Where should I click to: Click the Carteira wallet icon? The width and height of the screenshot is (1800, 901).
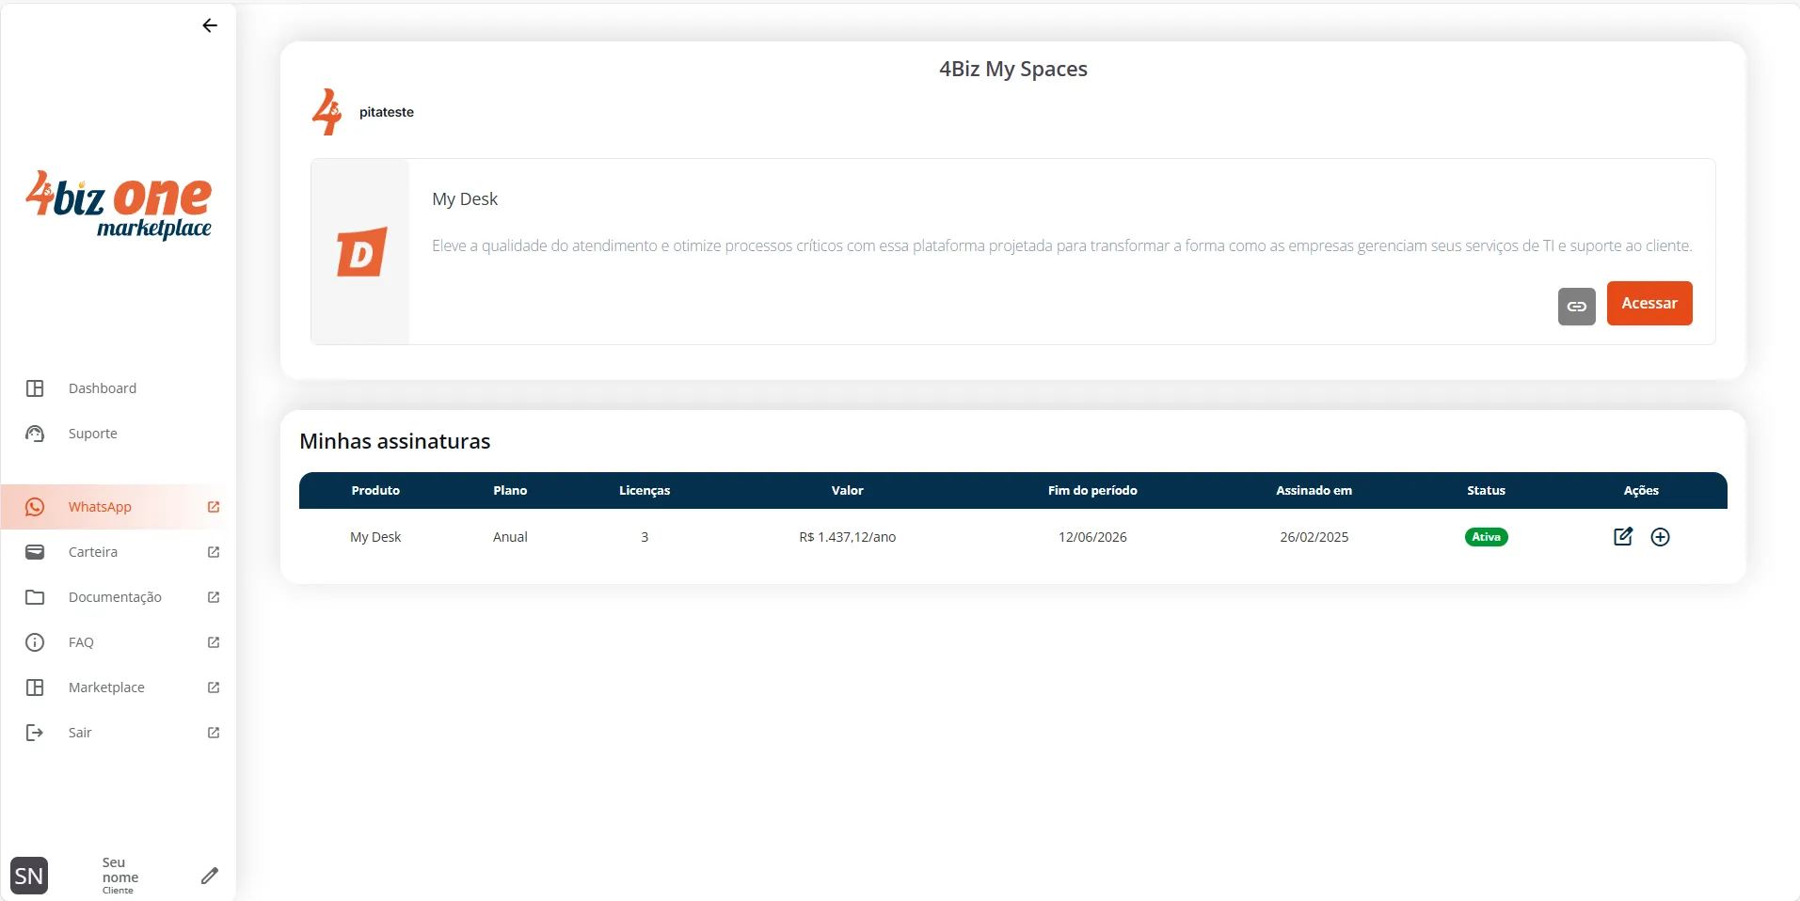(x=35, y=552)
